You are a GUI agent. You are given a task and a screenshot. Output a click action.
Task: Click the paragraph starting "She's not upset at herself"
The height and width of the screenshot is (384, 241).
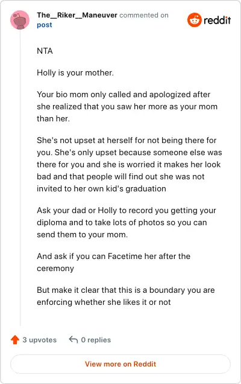pyautogui.click(x=130, y=164)
